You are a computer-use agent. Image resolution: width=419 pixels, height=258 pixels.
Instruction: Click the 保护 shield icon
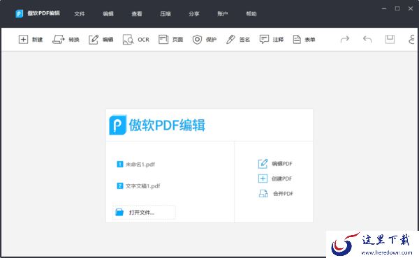click(197, 40)
